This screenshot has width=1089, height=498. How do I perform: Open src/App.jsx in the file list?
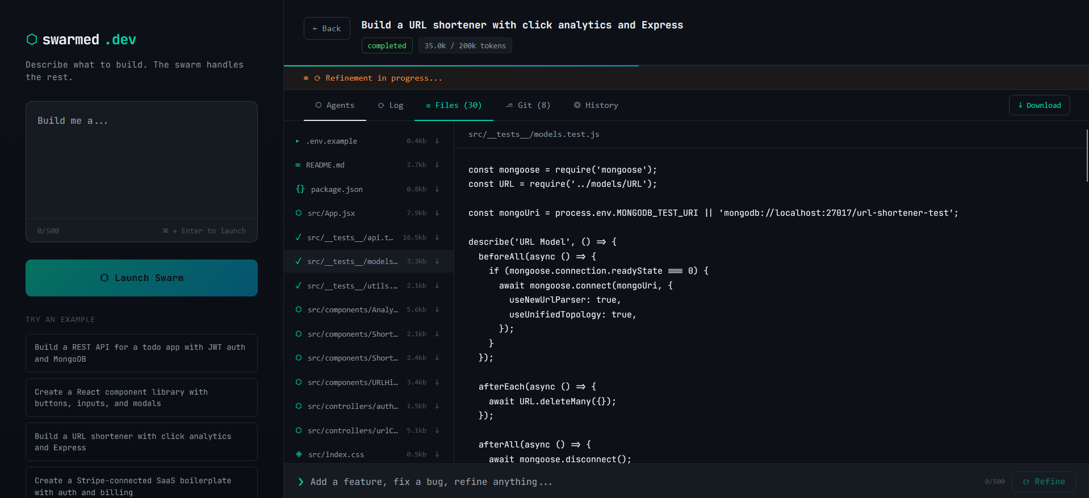[x=368, y=213]
